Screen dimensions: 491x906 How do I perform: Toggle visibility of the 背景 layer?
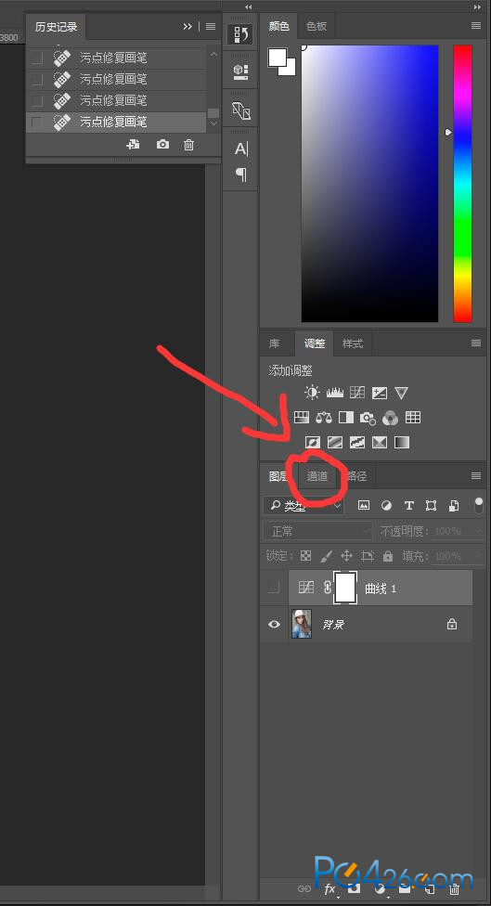(274, 624)
